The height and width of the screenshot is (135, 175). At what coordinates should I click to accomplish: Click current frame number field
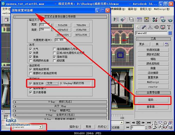tap(138, 127)
